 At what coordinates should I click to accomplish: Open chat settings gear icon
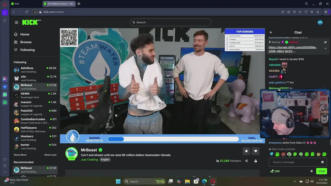coord(312,171)
